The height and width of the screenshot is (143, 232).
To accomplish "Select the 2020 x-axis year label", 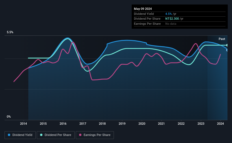I will [142, 124].
